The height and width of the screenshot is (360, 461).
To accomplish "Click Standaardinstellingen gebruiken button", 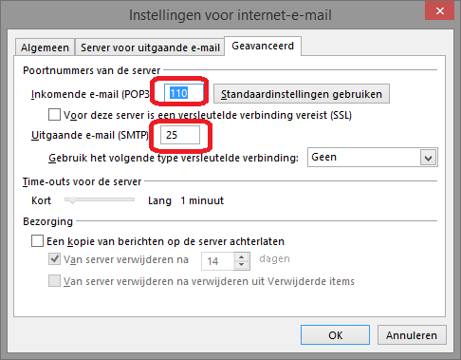I will pos(302,94).
